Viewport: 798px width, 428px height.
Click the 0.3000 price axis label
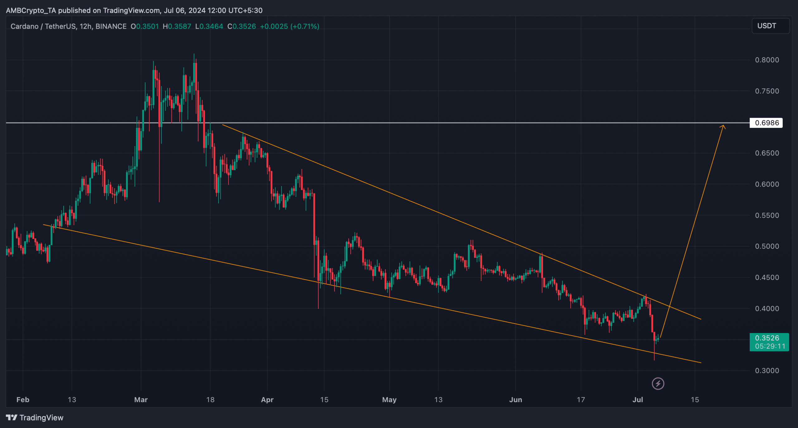click(767, 371)
